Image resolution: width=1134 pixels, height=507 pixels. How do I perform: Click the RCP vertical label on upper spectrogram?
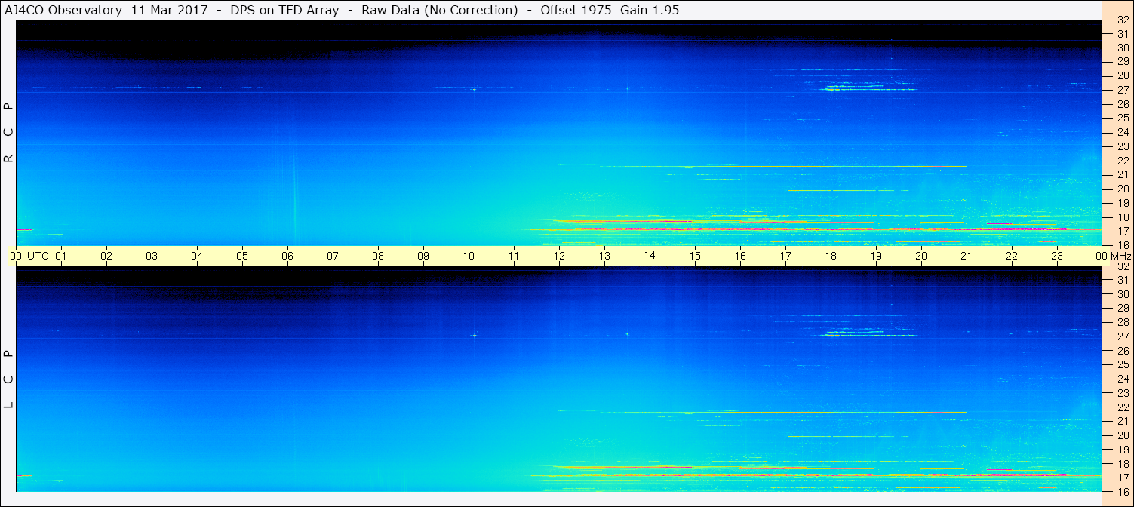point(9,133)
